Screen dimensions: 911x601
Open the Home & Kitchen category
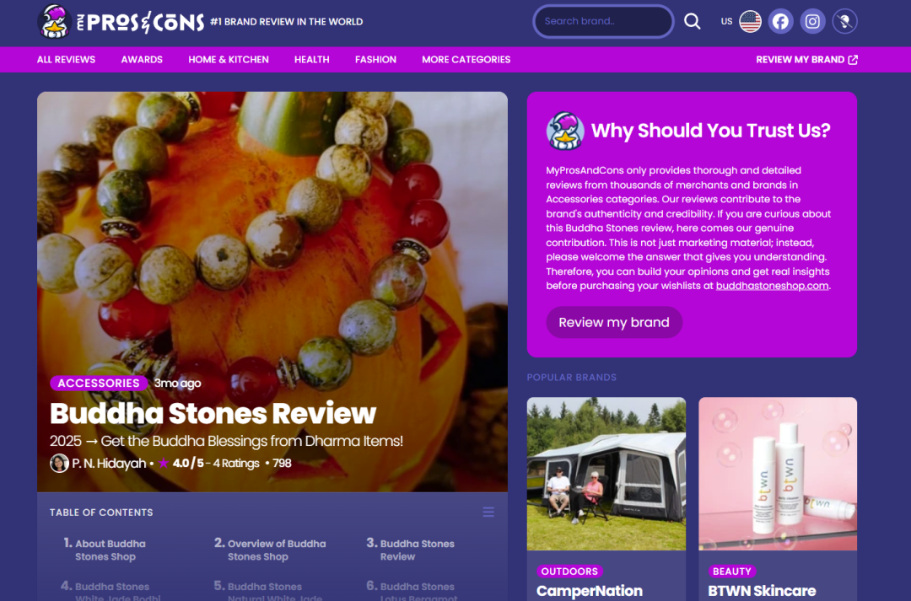coord(229,59)
